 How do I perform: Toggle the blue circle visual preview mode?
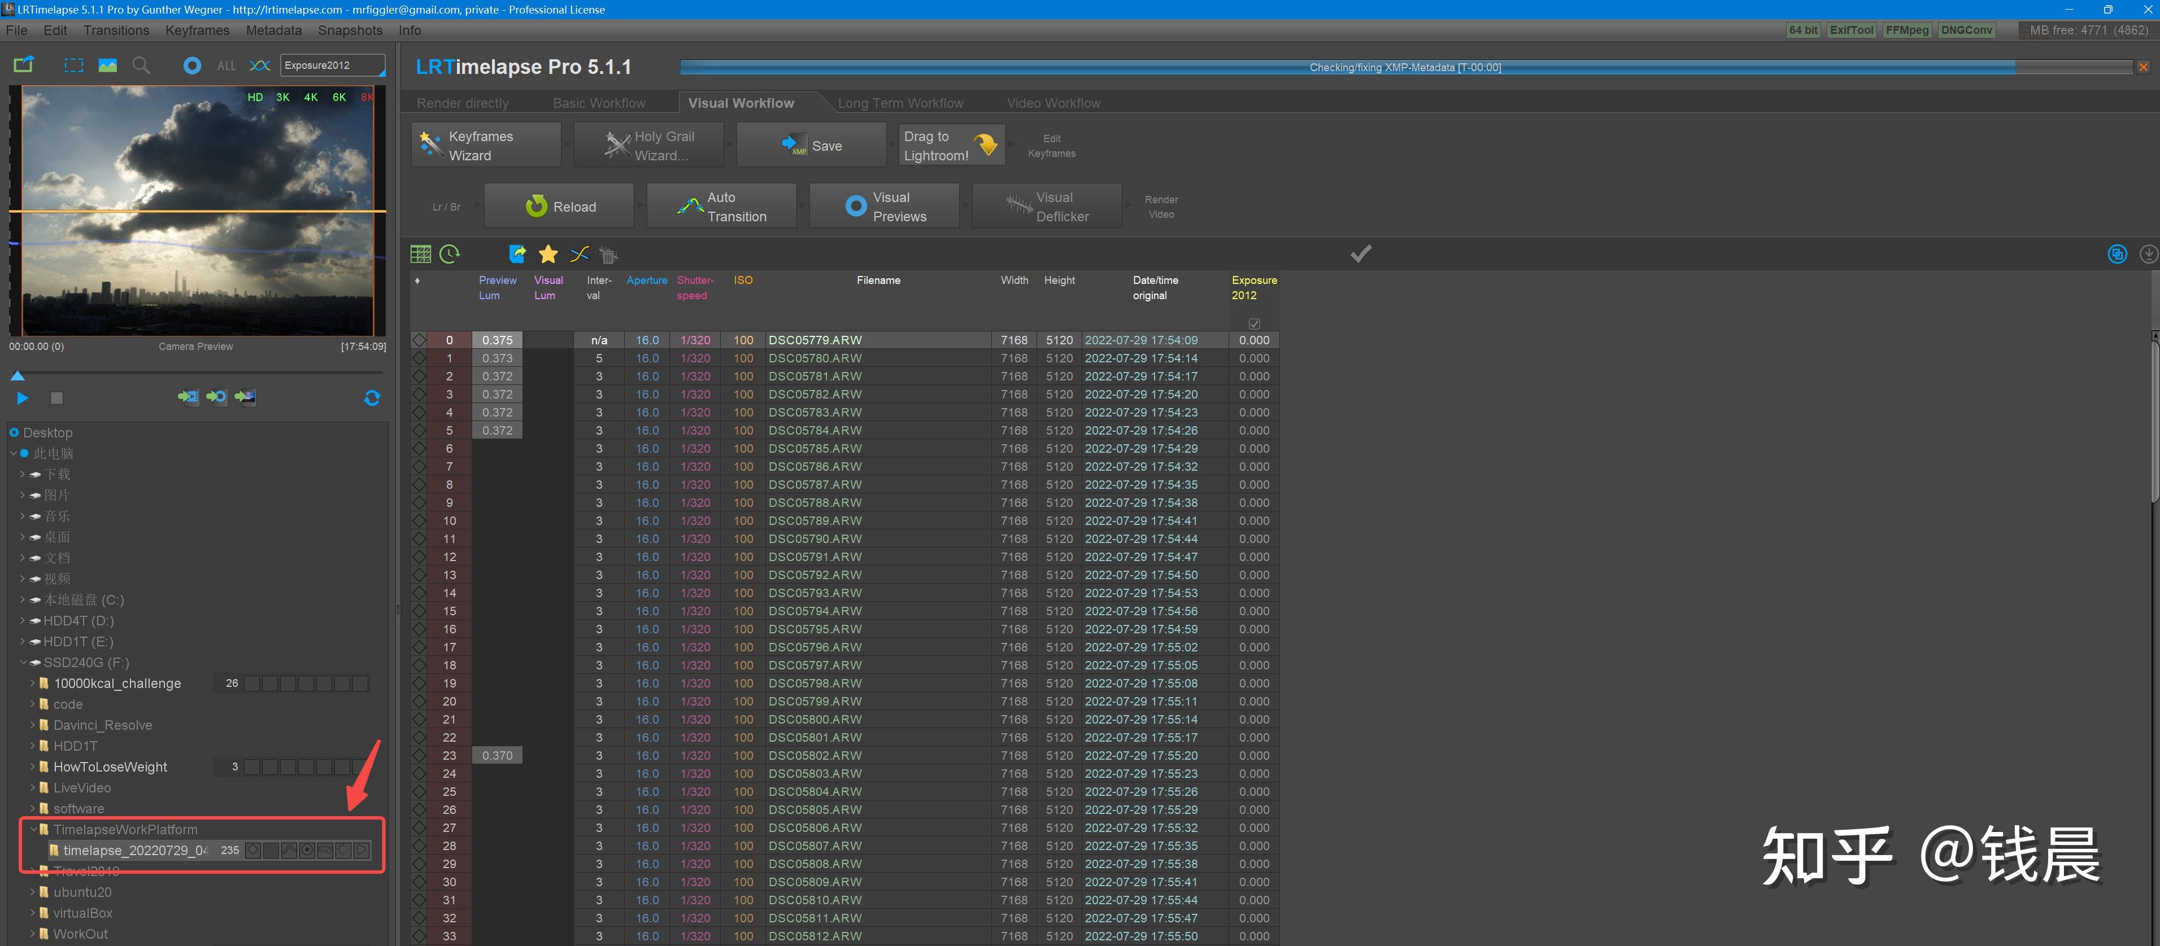[x=192, y=65]
